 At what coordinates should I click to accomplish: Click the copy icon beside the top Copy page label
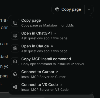tap(57, 9)
